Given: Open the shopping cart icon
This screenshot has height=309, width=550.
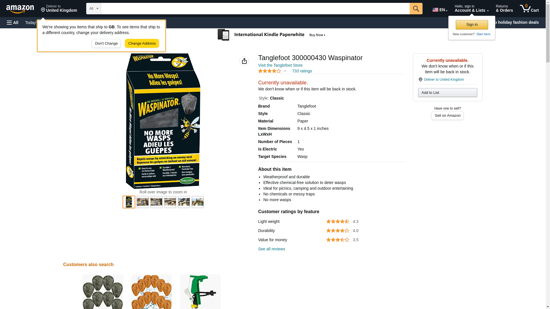Looking at the screenshot, I should click(529, 9).
